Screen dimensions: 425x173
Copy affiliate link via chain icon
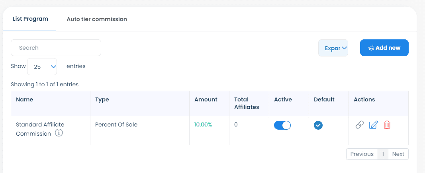(359, 125)
